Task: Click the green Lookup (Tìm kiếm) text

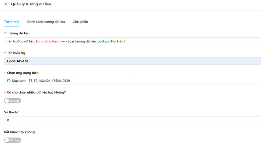Action: click(x=111, y=41)
